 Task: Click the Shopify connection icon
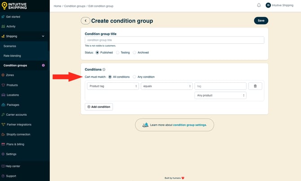3,135
